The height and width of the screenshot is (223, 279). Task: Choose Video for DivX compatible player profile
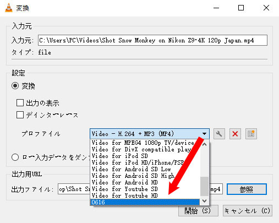tap(145, 149)
